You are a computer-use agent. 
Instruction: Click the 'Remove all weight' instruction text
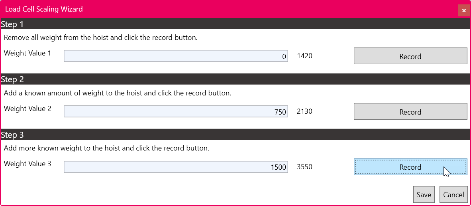101,38
